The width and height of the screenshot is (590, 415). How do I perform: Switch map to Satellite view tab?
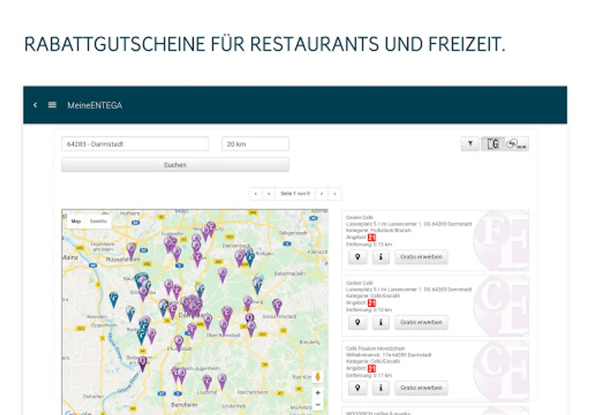pos(98,221)
